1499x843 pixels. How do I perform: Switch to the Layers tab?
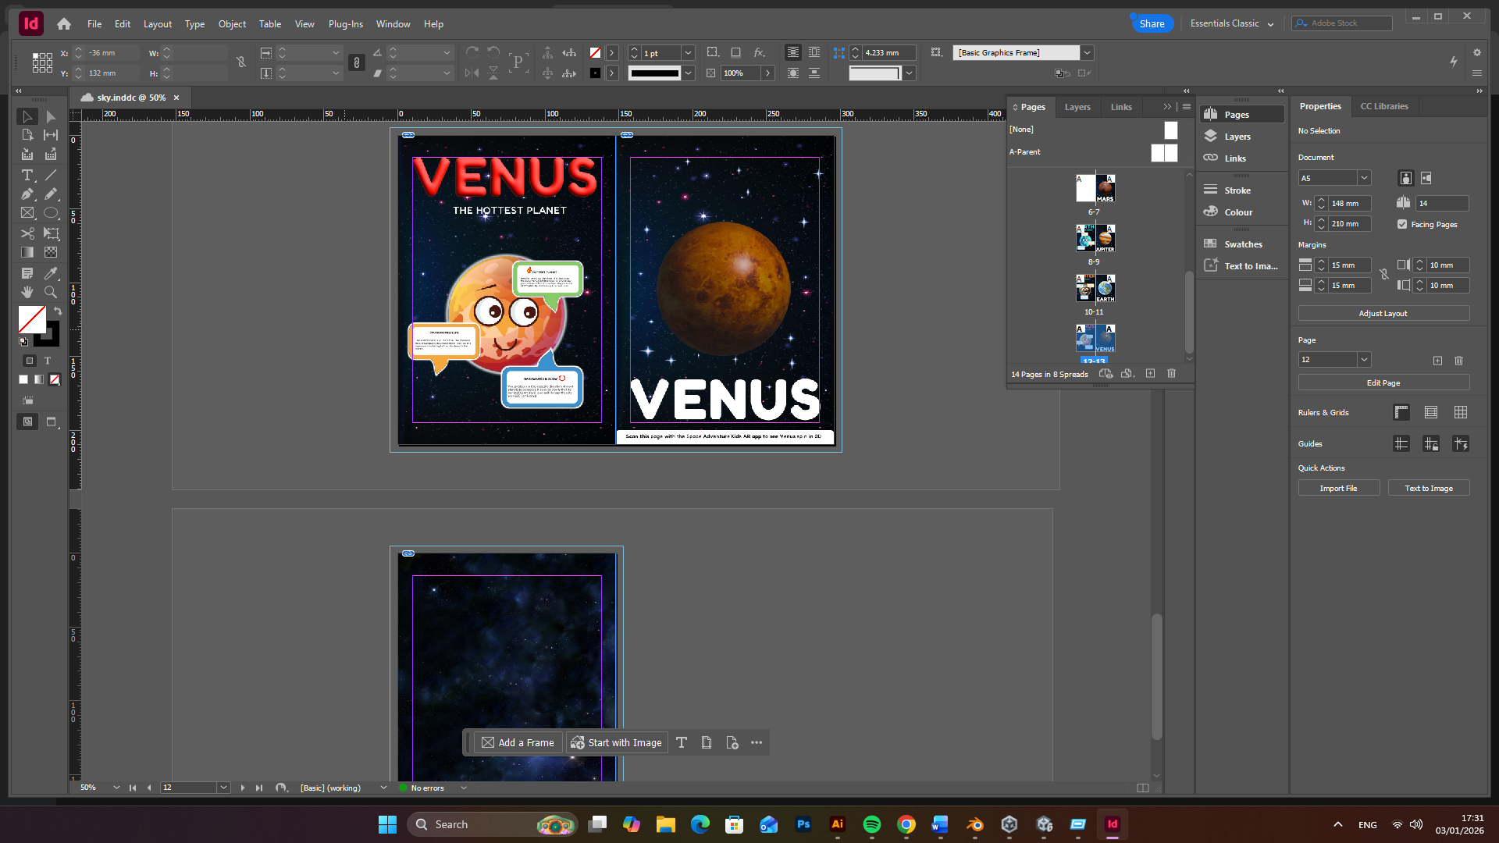pos(1077,107)
